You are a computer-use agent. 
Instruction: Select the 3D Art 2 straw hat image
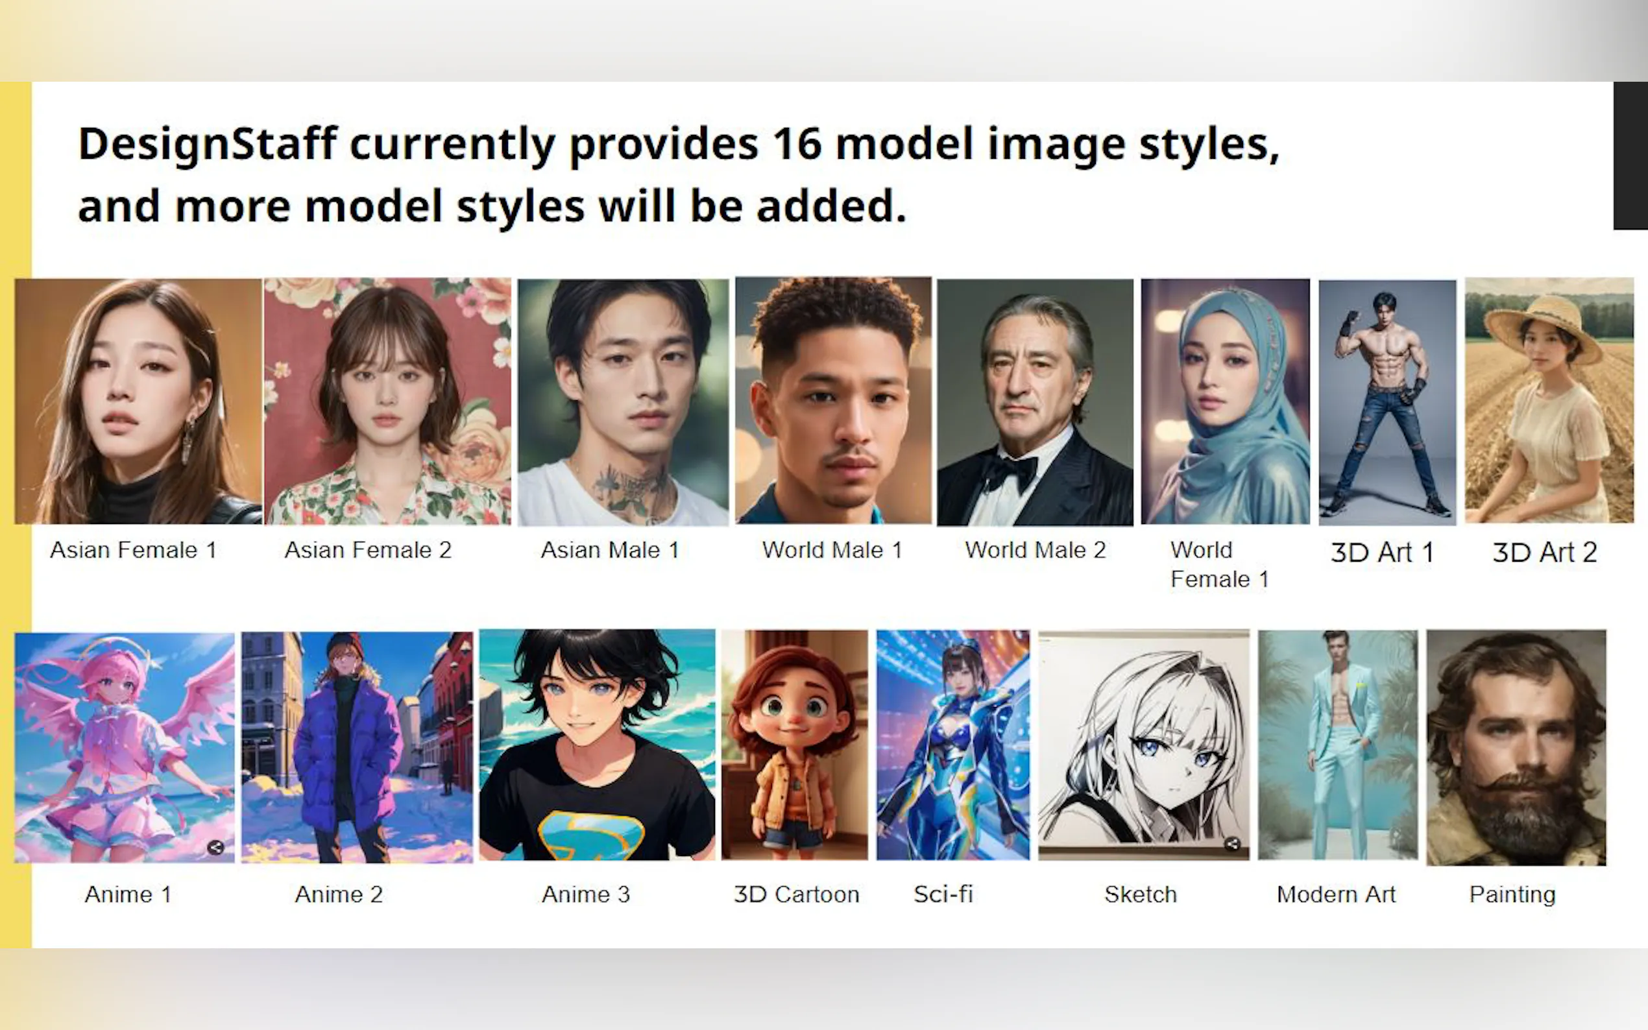click(x=1549, y=401)
